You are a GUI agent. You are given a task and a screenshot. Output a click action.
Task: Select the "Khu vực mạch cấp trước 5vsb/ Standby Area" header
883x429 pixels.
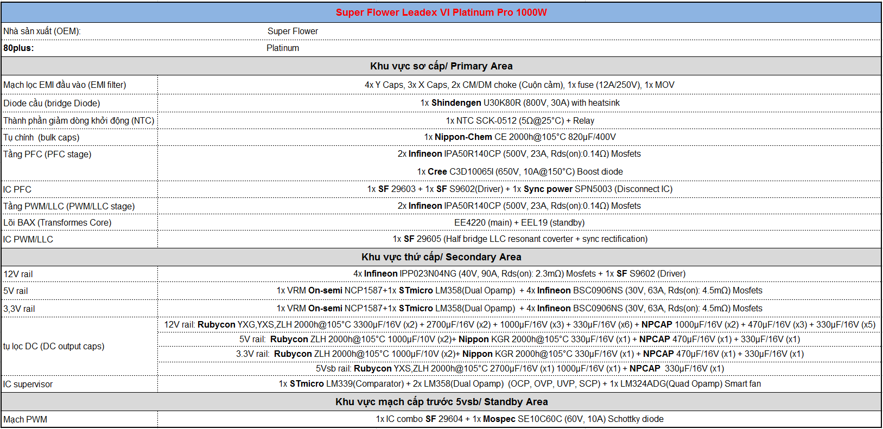441,402
